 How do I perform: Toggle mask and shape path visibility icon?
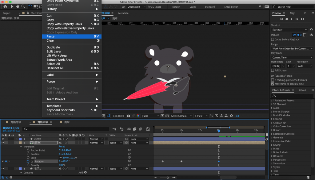tap(108, 116)
